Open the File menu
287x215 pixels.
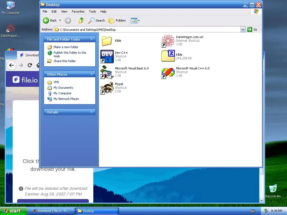pyautogui.click(x=45, y=11)
